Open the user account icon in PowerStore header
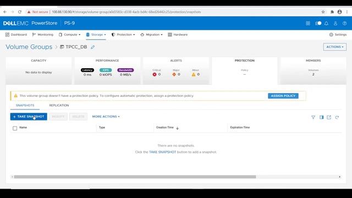The width and height of the screenshot is (352, 198). 335,23
